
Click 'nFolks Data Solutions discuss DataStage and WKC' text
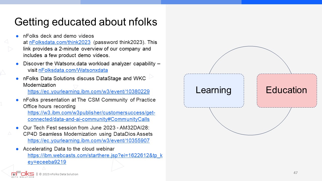point(85,78)
